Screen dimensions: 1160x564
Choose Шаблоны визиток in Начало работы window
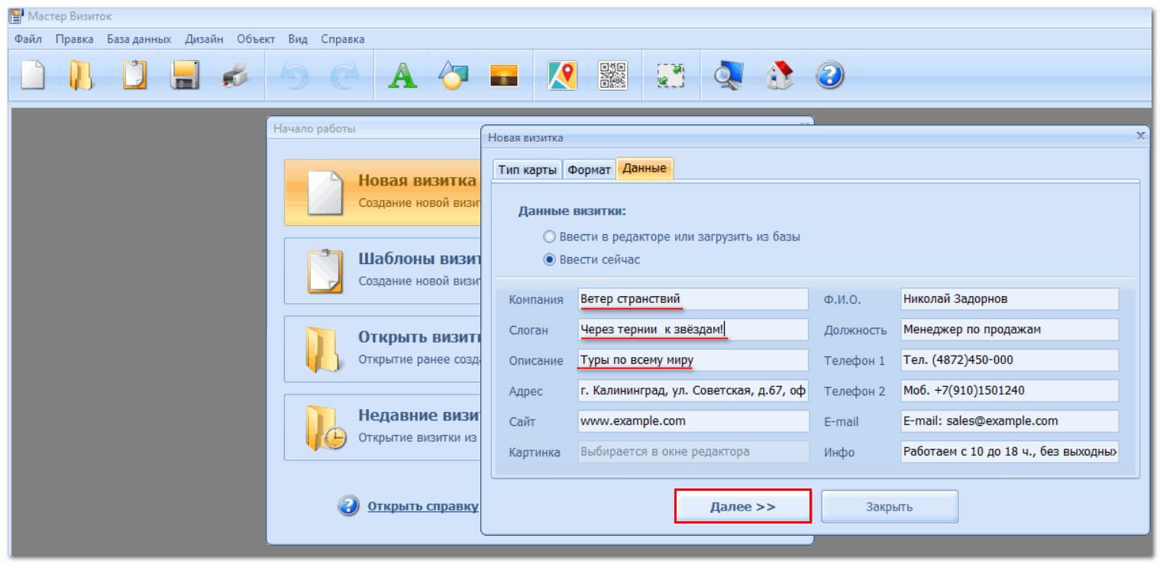click(x=383, y=271)
